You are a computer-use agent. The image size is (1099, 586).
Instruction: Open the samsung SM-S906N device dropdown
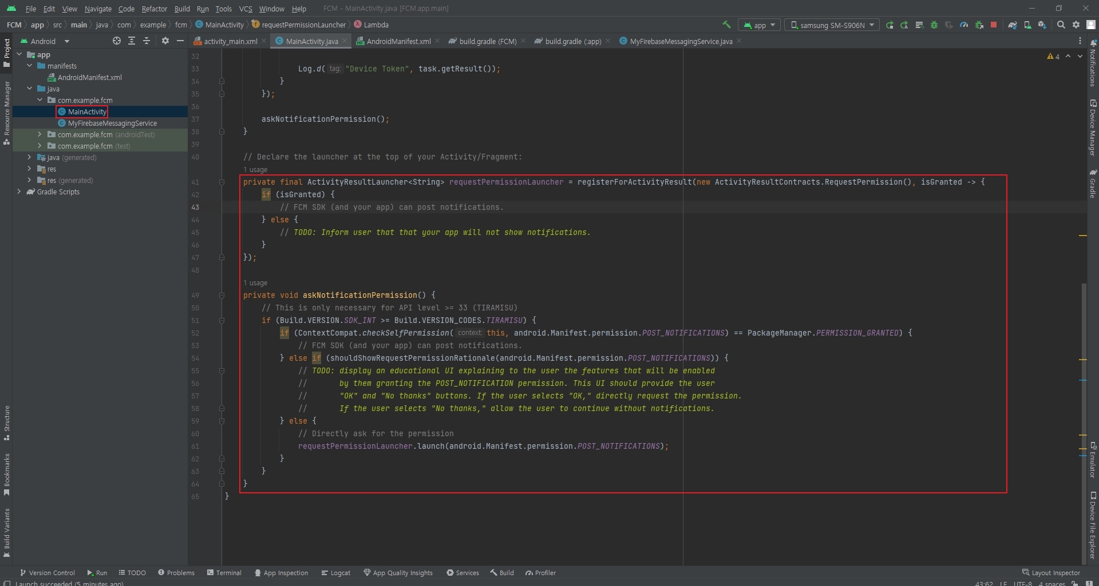click(x=832, y=25)
